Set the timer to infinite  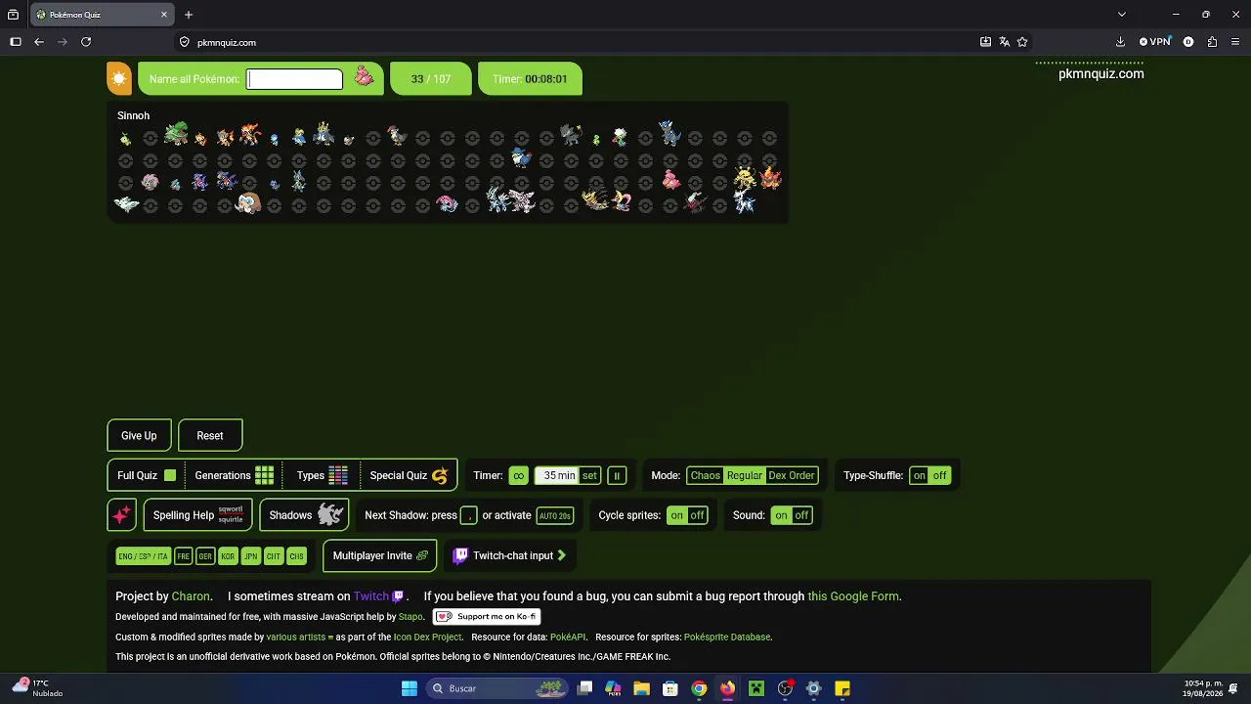pyautogui.click(x=518, y=476)
